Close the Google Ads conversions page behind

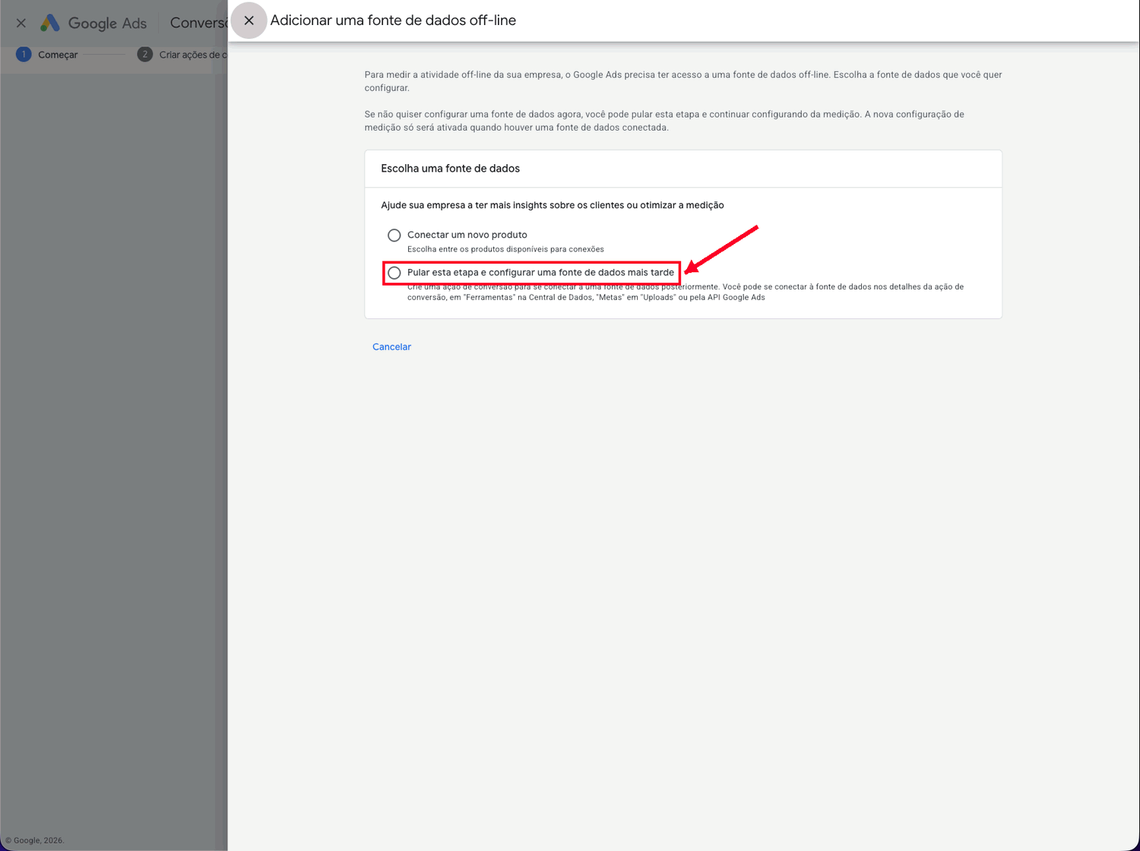pyautogui.click(x=21, y=23)
